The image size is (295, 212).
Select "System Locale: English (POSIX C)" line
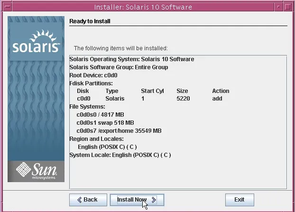coord(120,155)
